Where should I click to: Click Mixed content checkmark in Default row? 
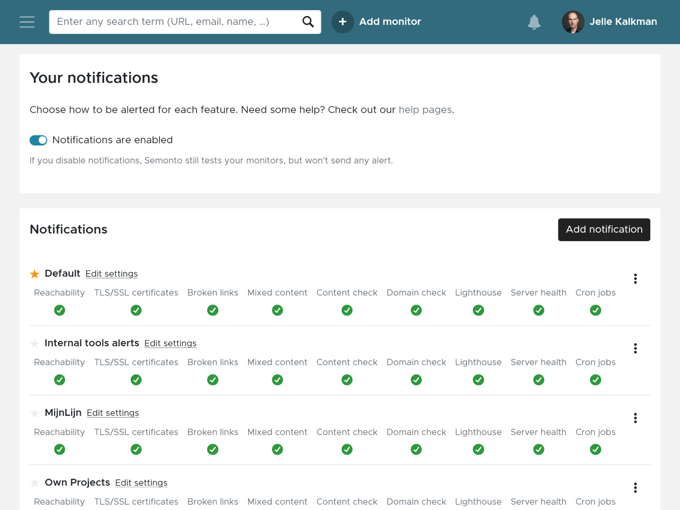click(x=277, y=310)
